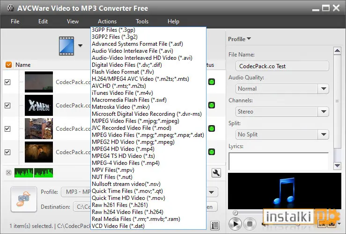The image size is (346, 234).
Task: Click the File Name input field
Action: click(x=282, y=66)
